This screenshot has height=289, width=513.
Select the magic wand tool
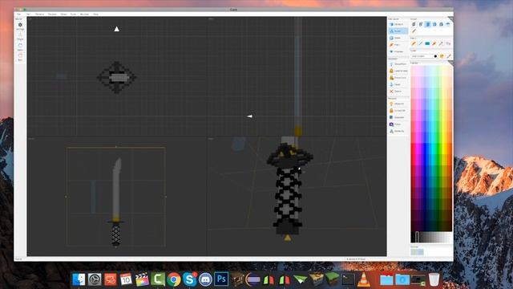(x=441, y=43)
